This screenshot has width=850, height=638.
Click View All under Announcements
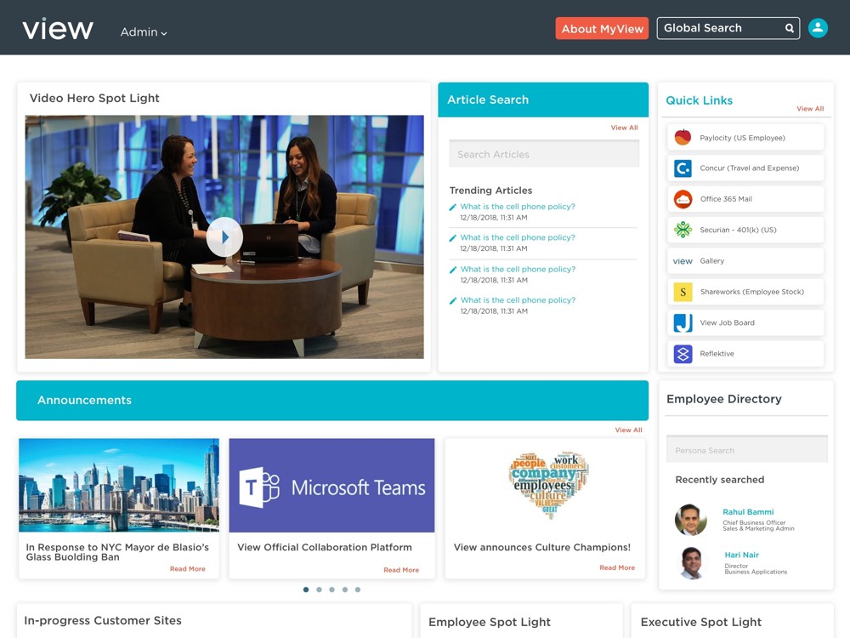pos(628,430)
